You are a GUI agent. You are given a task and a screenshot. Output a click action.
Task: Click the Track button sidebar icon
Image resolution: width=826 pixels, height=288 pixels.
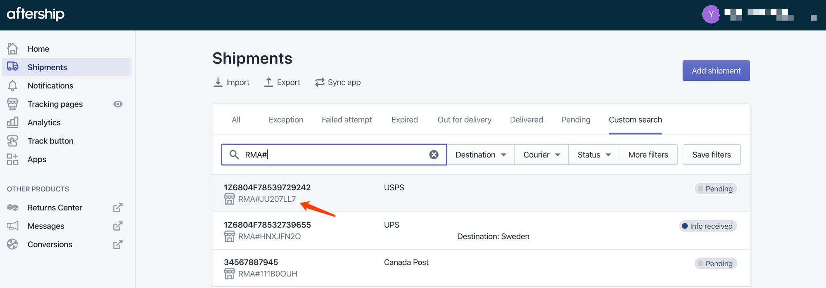pyautogui.click(x=13, y=141)
